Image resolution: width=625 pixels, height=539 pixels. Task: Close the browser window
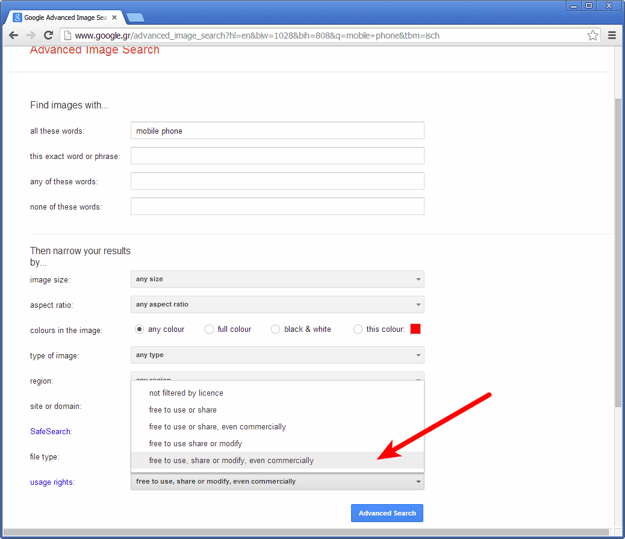(609, 5)
